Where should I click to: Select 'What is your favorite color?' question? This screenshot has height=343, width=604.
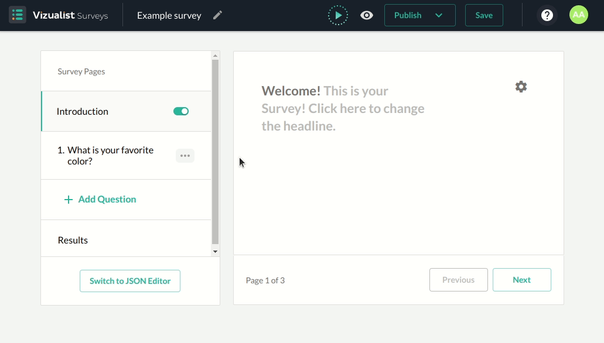(110, 156)
